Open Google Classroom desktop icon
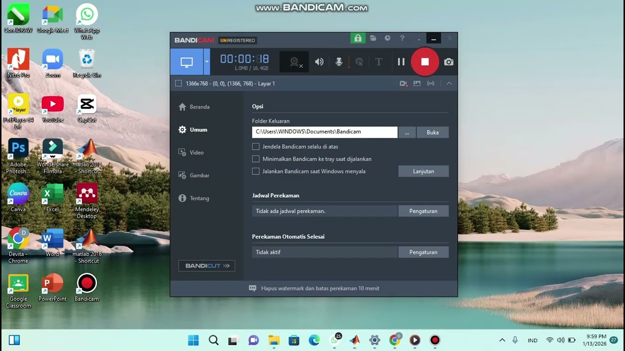Image resolution: width=625 pixels, height=351 pixels. tap(18, 291)
